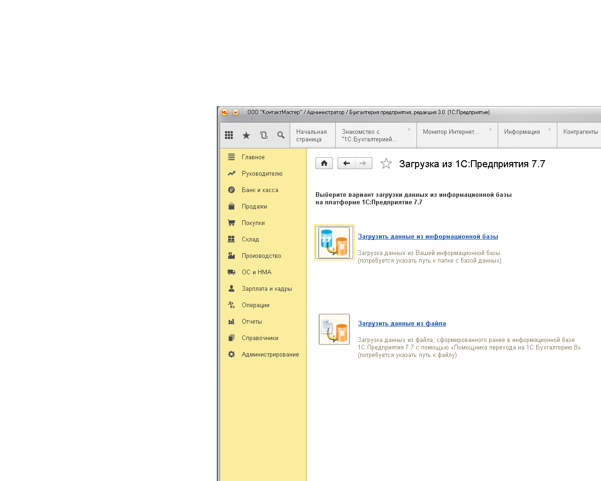
Task: Click the load from file icon
Action: coord(334,329)
